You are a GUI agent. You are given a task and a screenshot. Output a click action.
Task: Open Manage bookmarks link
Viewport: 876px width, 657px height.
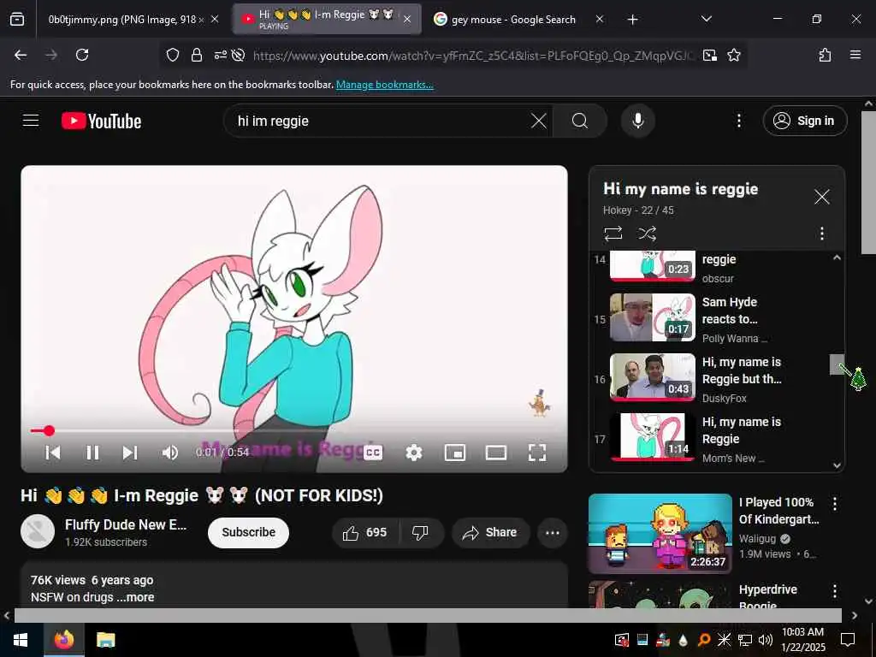384,85
